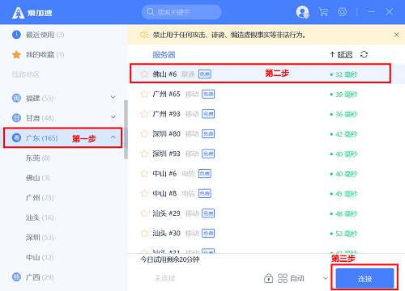Favorite the 广州 #93 server star
405x291 pixels.
144,114
